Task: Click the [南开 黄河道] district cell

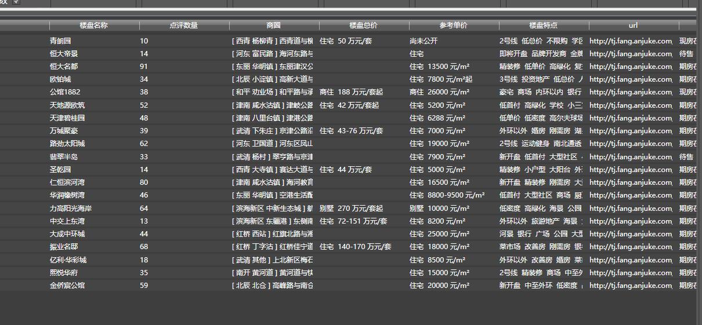Action: tap(272, 273)
